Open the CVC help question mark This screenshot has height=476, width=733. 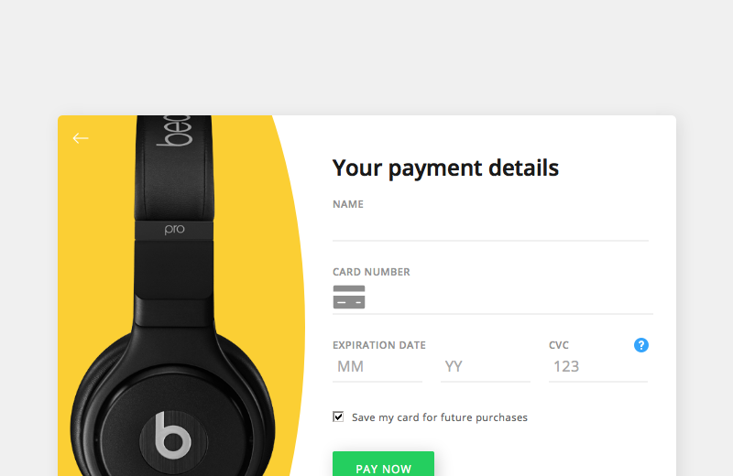[x=641, y=345]
